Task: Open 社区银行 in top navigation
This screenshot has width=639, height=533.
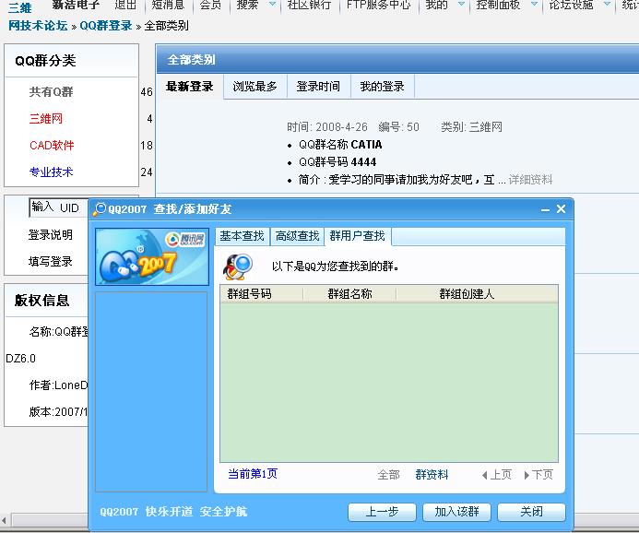Action: [x=309, y=5]
